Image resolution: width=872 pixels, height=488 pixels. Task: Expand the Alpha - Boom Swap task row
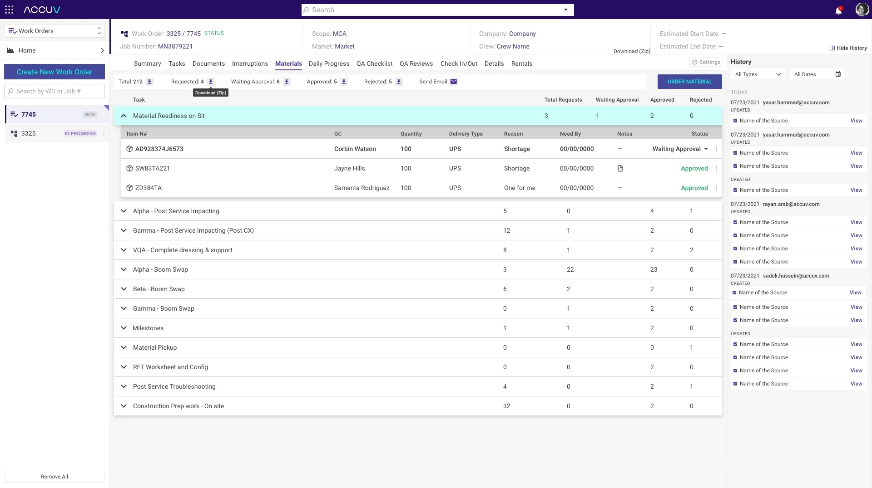tap(418, 269)
